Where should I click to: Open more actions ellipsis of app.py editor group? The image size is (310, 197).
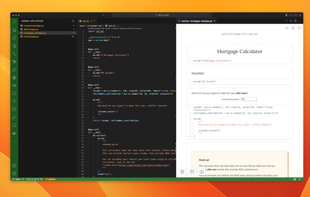tap(173, 21)
